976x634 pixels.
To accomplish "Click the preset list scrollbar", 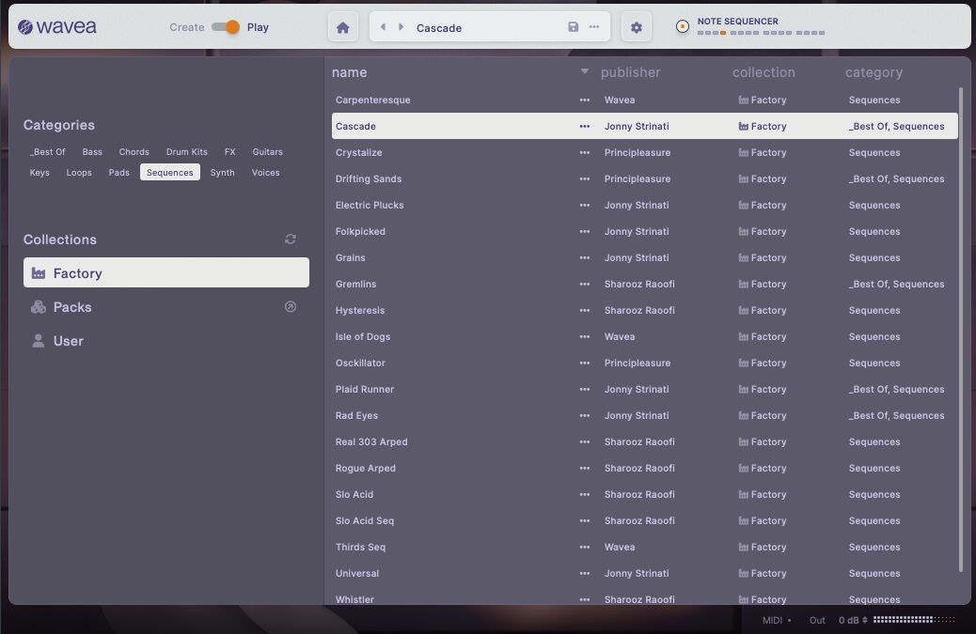I will tap(961, 330).
